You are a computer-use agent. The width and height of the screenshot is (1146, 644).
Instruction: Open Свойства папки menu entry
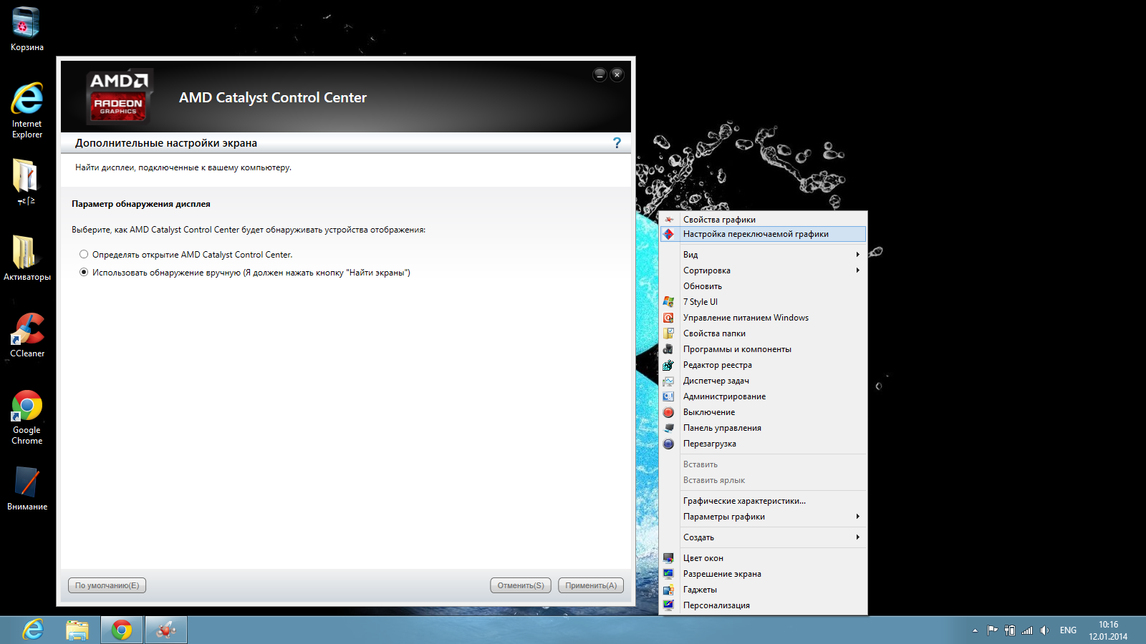point(763,333)
